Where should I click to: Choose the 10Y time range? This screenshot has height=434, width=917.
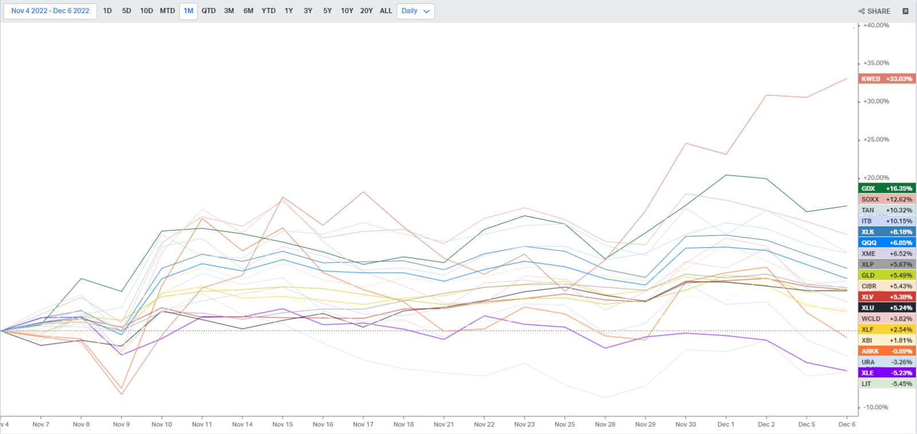[x=347, y=11]
